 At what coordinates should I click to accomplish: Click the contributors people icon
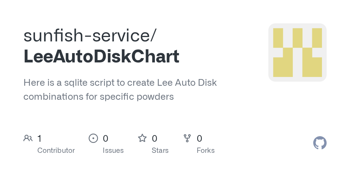(28, 138)
